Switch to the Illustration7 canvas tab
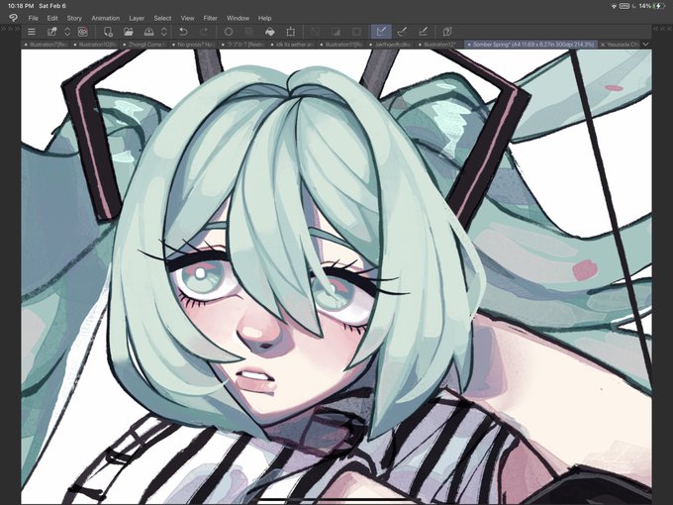673x505 pixels. point(46,45)
